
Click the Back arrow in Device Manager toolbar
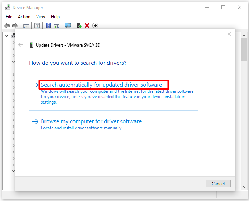(6, 25)
